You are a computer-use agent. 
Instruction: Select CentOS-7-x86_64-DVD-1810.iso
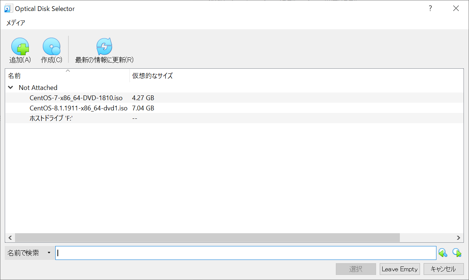point(76,98)
